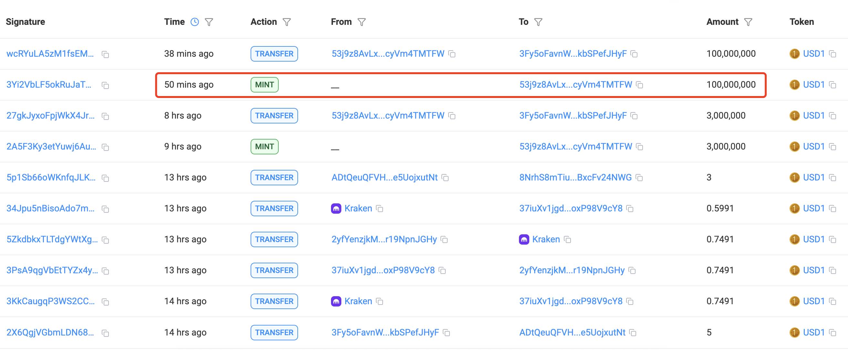Open the To column filter

point(538,22)
